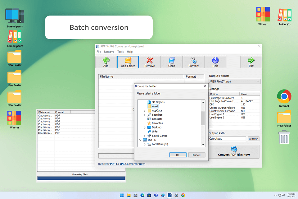
Task: Open Settings gear on the taskbar
Action: click(176, 195)
